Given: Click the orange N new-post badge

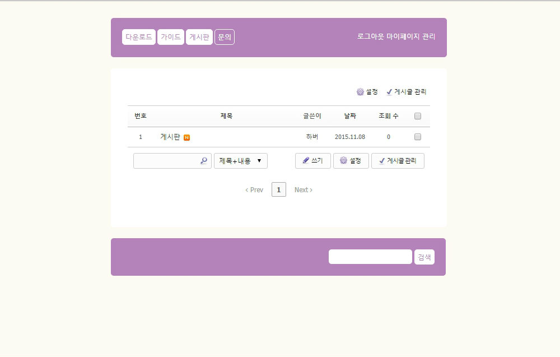Looking at the screenshot, I should click(x=186, y=137).
